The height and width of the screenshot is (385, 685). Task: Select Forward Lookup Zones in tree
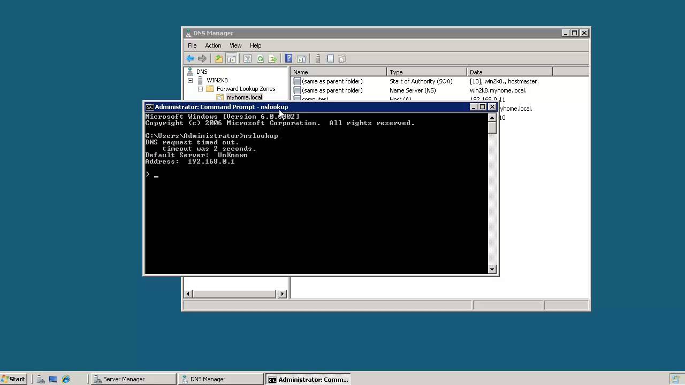pyautogui.click(x=246, y=89)
